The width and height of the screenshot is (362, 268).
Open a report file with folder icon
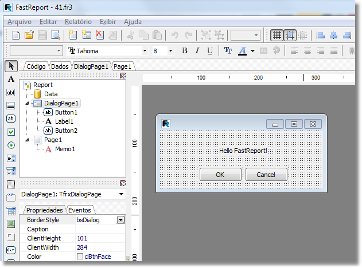(x=29, y=36)
